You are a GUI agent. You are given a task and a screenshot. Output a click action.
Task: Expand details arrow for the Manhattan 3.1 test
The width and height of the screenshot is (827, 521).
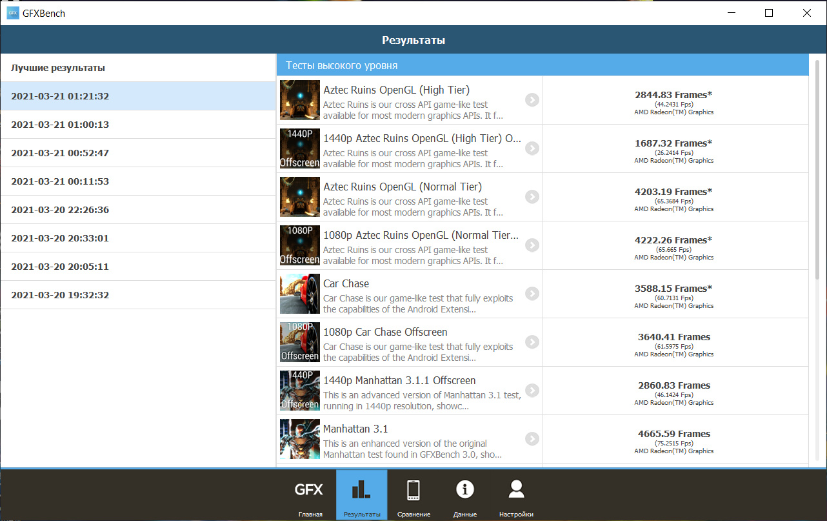tap(532, 438)
